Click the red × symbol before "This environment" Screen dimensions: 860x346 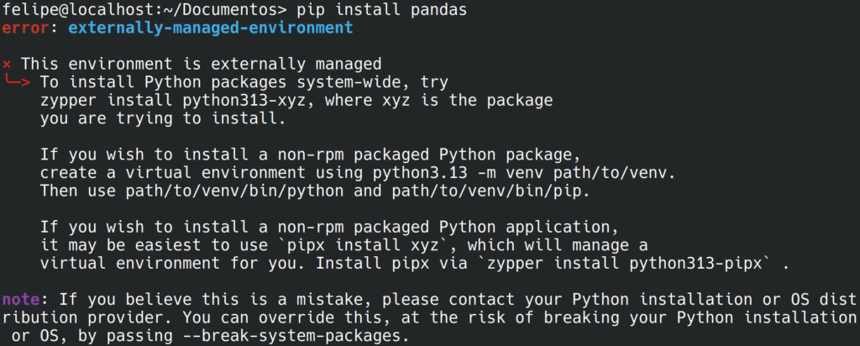coord(7,64)
